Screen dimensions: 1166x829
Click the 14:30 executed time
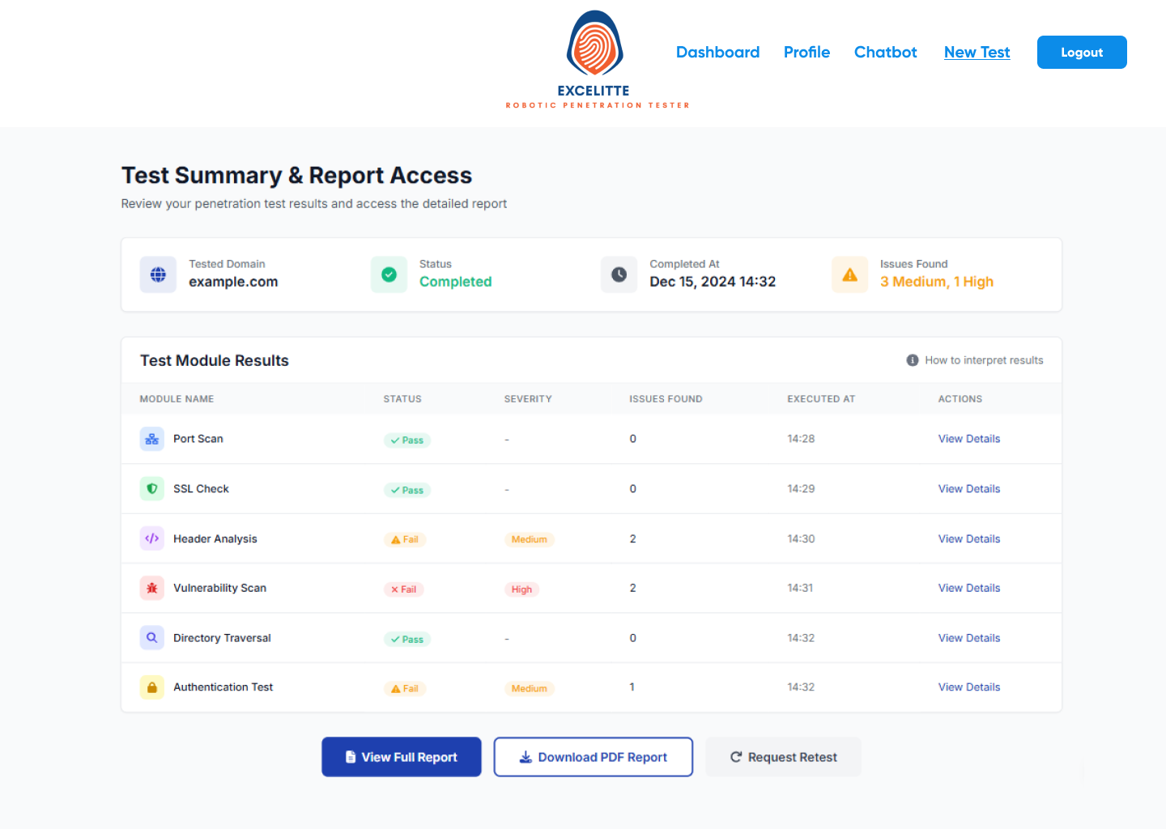[801, 539]
